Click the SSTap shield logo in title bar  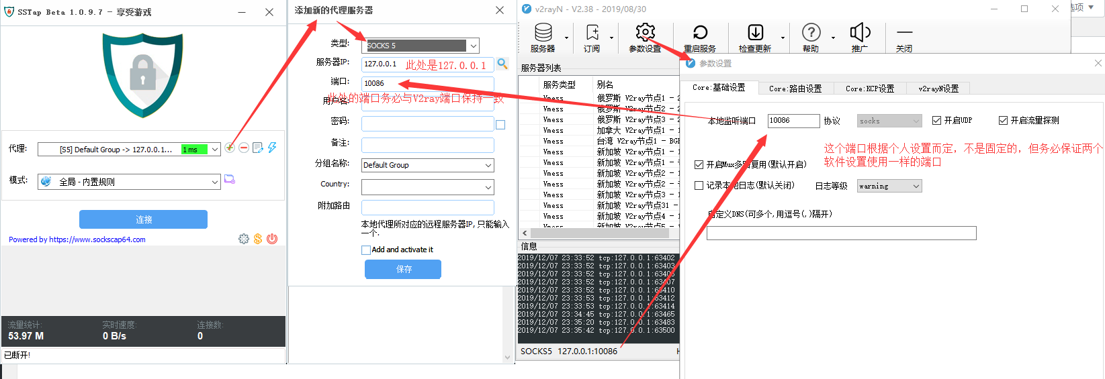coord(9,11)
